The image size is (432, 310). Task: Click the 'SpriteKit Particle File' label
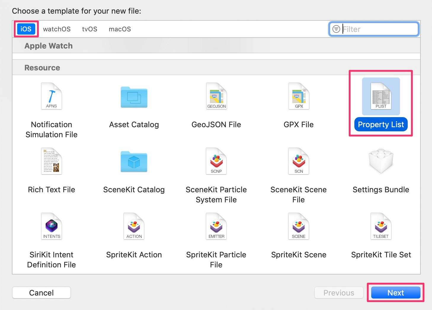216,260
